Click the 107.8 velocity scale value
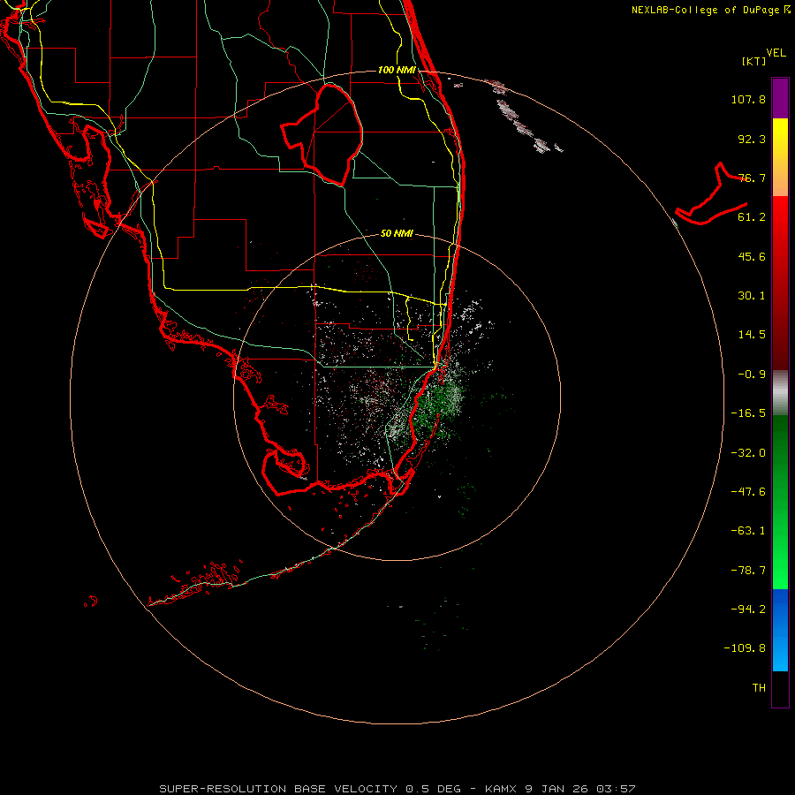795x795 pixels. tap(748, 99)
